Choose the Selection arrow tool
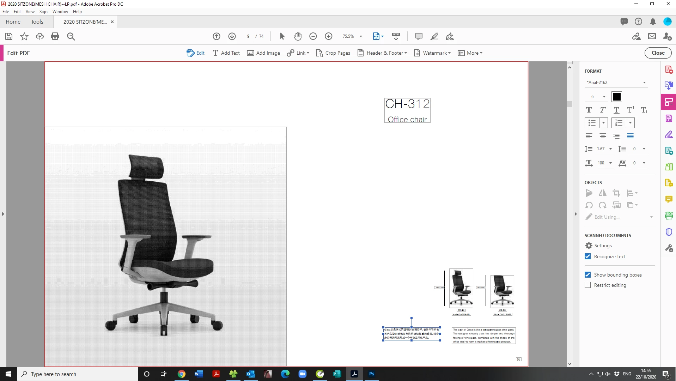 point(282,36)
